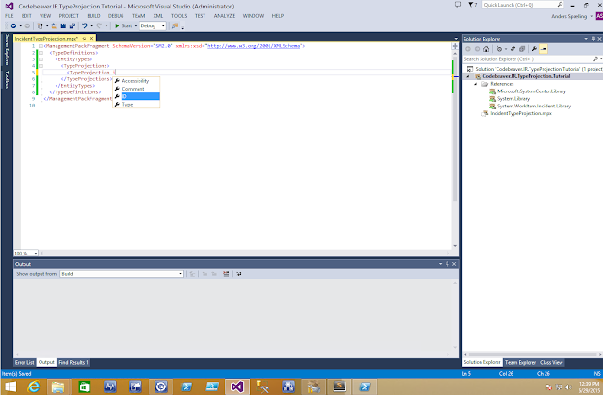Close the IncidentTypeProjection.mpx tab
This screenshot has height=395, width=603.
coord(91,39)
